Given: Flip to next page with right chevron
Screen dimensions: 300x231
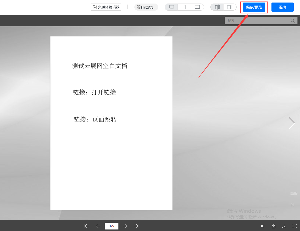Looking at the screenshot, I should 292,123.
